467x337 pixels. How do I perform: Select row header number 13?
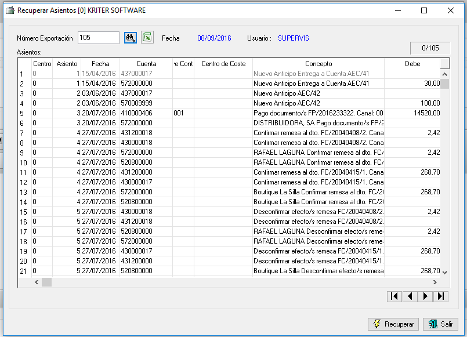click(x=25, y=192)
